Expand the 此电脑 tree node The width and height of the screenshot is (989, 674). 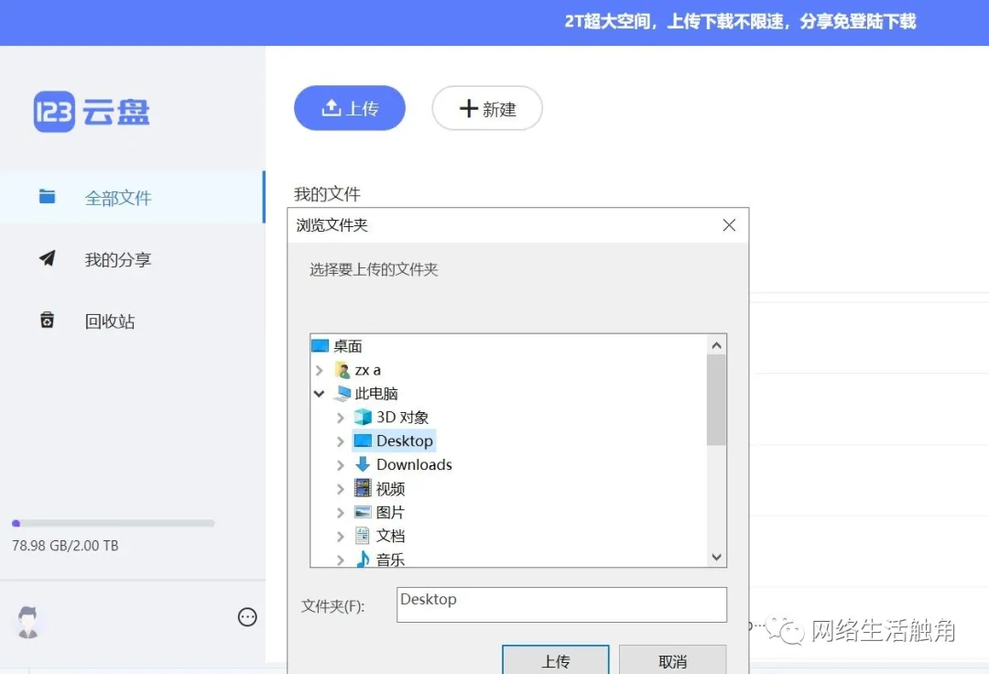coord(320,393)
